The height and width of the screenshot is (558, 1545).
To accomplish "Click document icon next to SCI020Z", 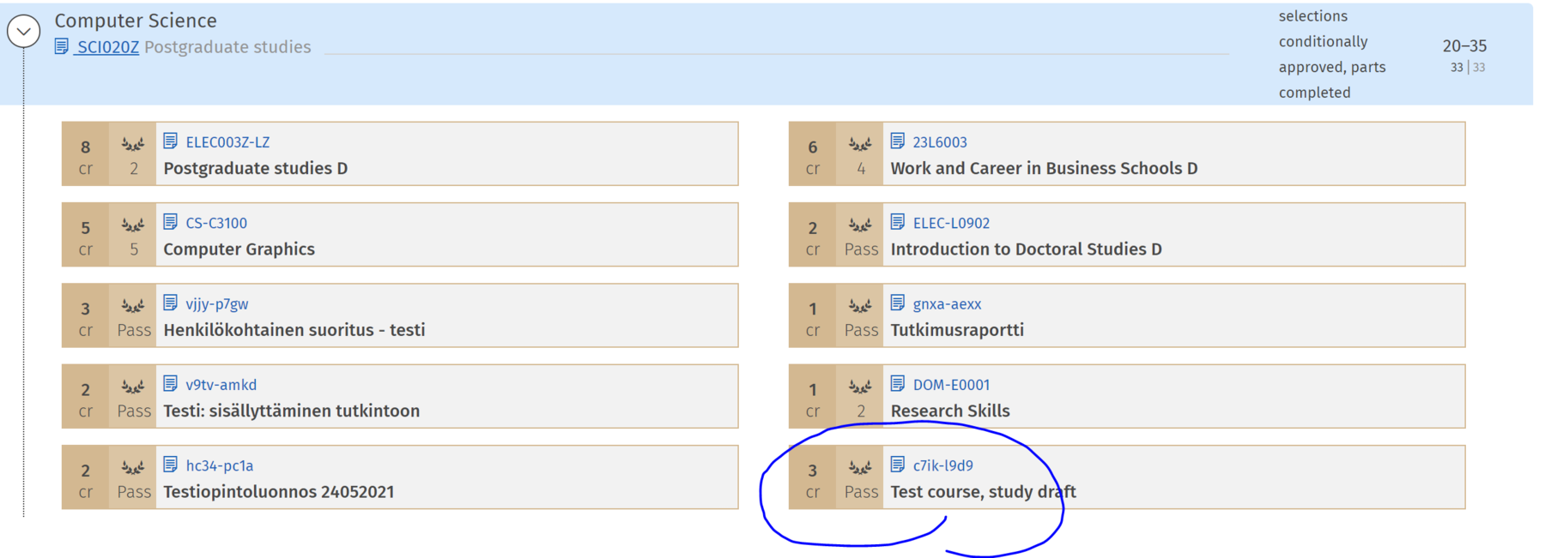I will [x=62, y=46].
